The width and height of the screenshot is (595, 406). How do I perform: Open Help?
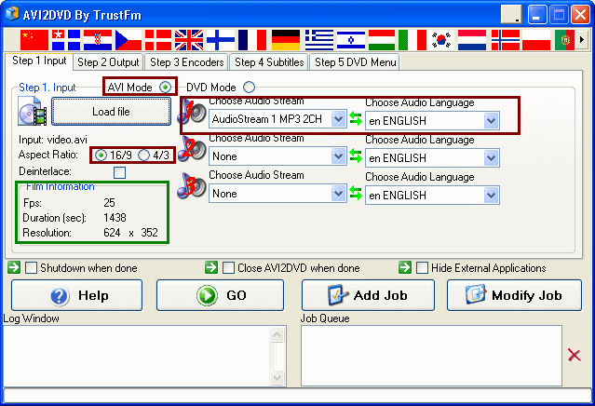[77, 295]
